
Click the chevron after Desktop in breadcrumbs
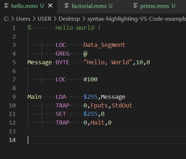[84, 19]
